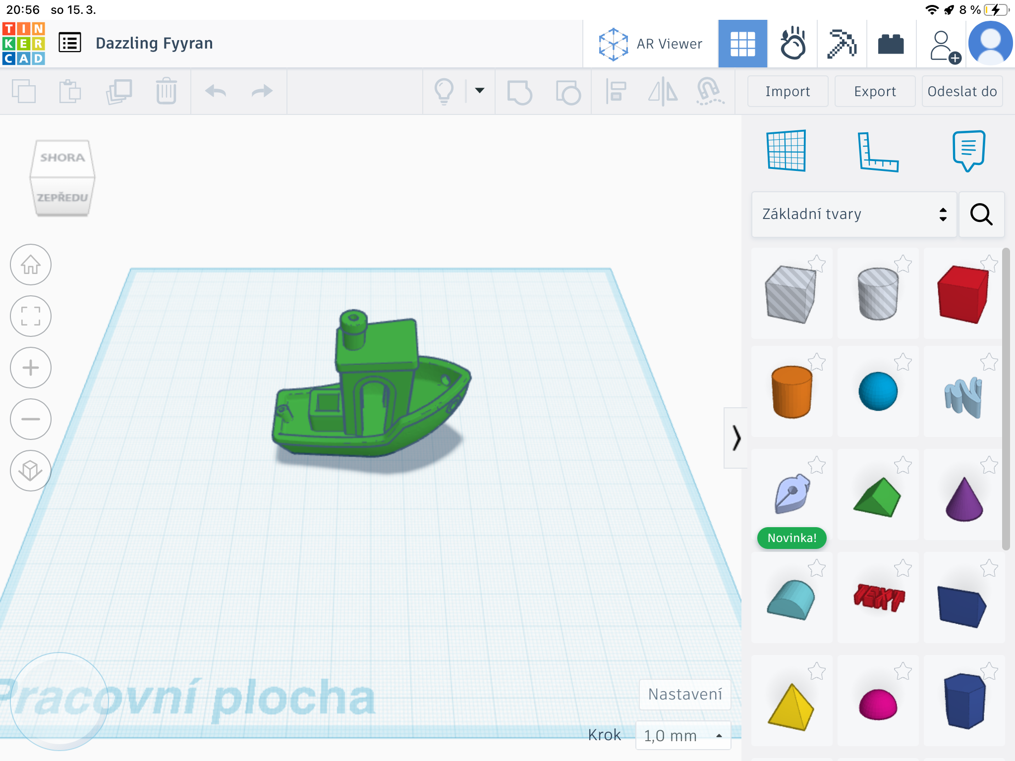Open the user profile avatar

(990, 44)
